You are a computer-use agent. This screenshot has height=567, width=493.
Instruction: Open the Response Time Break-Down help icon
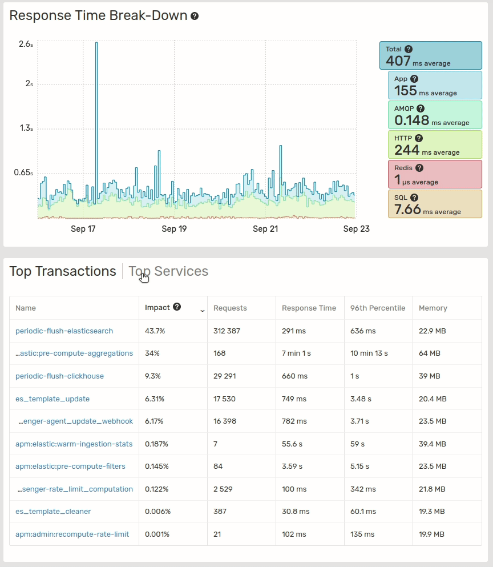[x=195, y=16]
